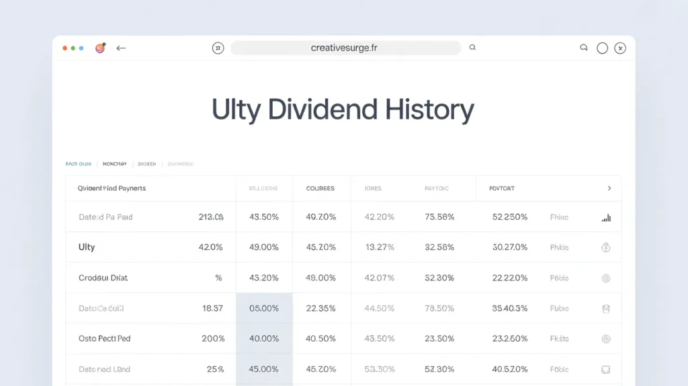The height and width of the screenshot is (386, 688).
Task: Click the COURBES column header
Action: pos(320,188)
